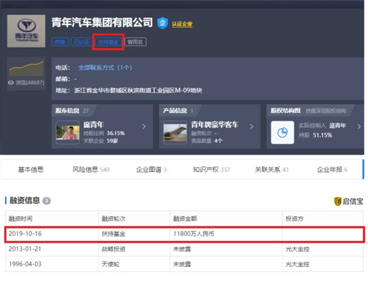The height and width of the screenshot is (281, 368).
Task: Click 持股 51.15% value
Action: [x=322, y=135]
